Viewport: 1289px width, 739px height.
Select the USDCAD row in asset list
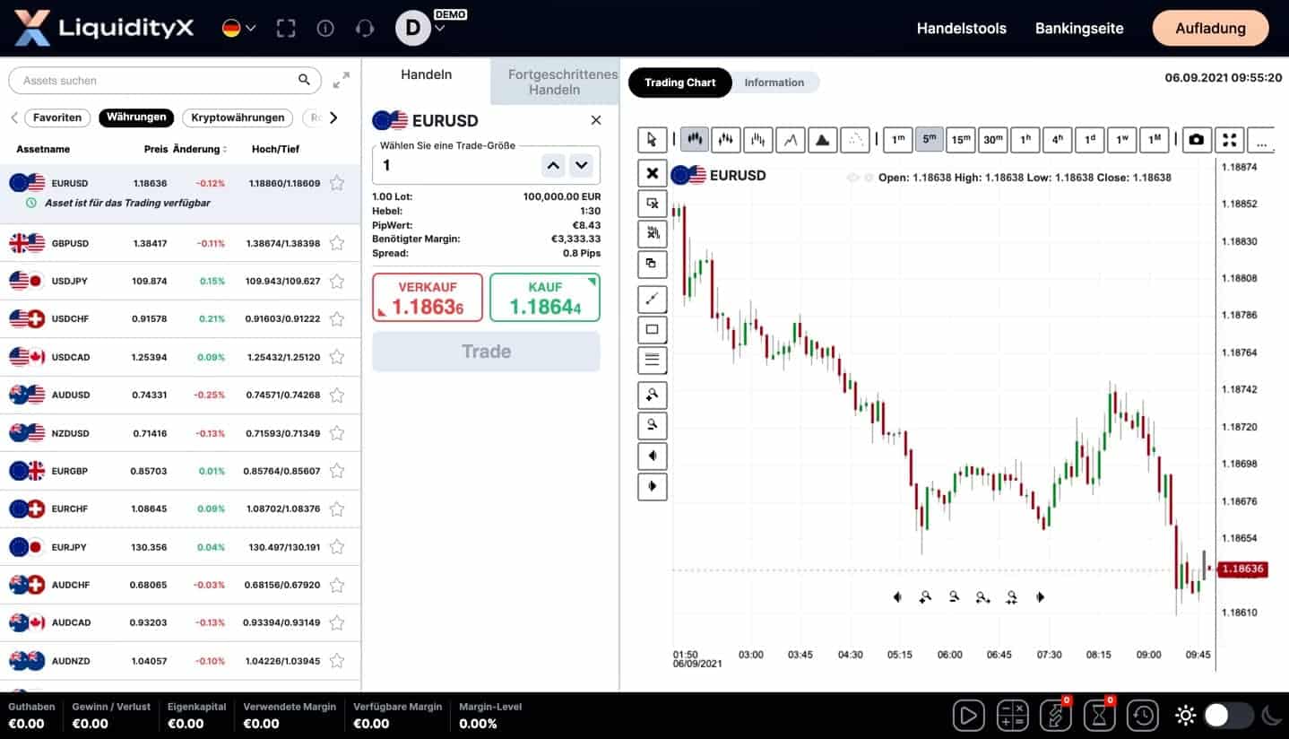click(180, 357)
